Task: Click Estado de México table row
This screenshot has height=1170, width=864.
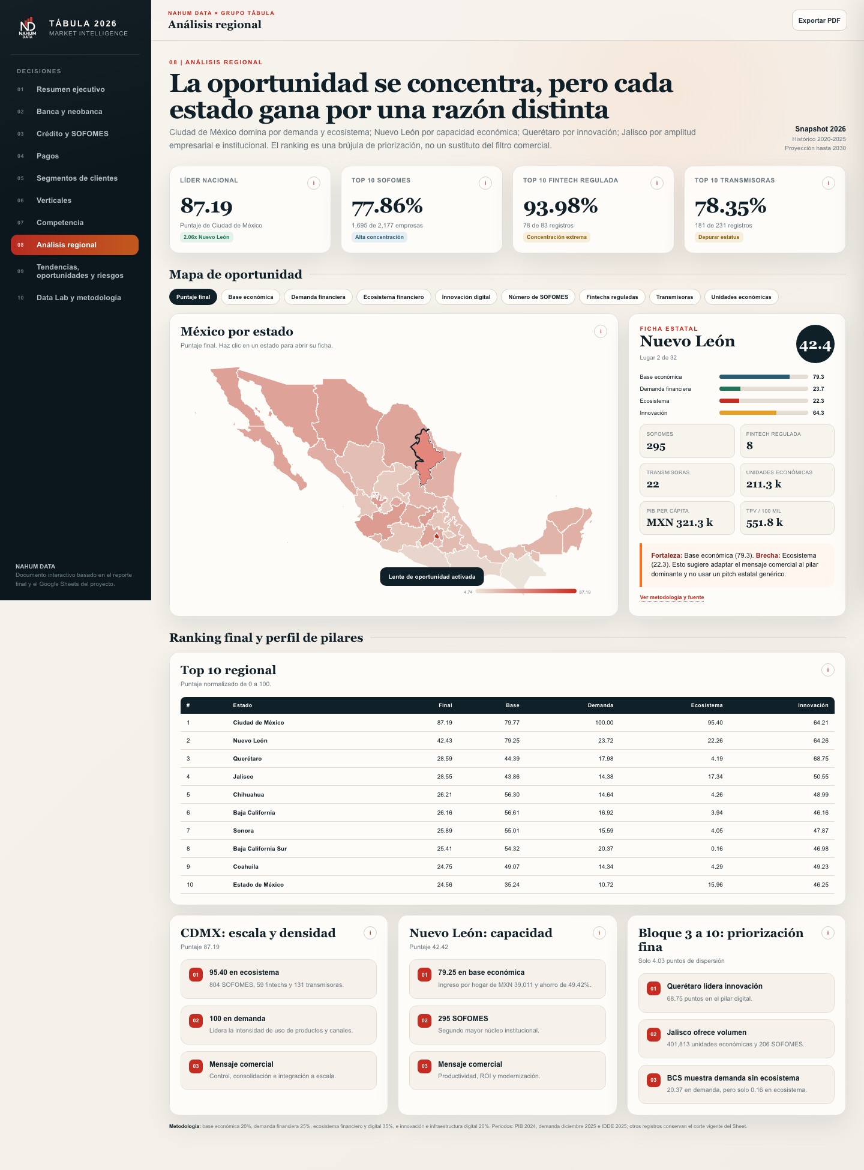Action: click(x=508, y=885)
